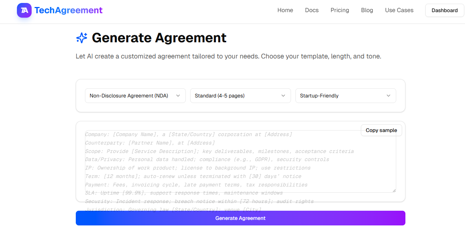This screenshot has width=465, height=228.
Task: Open the Docs section
Action: [312, 10]
